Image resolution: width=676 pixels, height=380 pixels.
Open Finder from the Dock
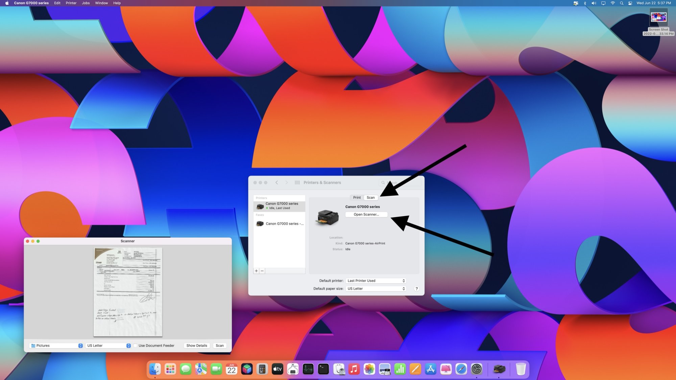coord(155,369)
